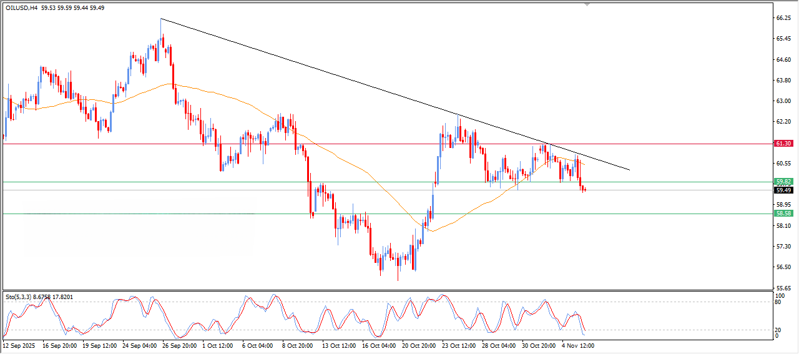Image resolution: width=799 pixels, height=354 pixels.
Task: Click the green 59.82 price tag
Action: point(783,182)
